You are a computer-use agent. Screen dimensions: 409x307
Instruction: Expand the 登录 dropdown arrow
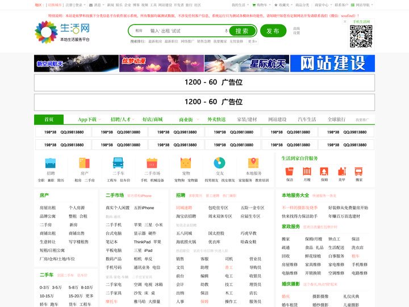(x=85, y=5)
